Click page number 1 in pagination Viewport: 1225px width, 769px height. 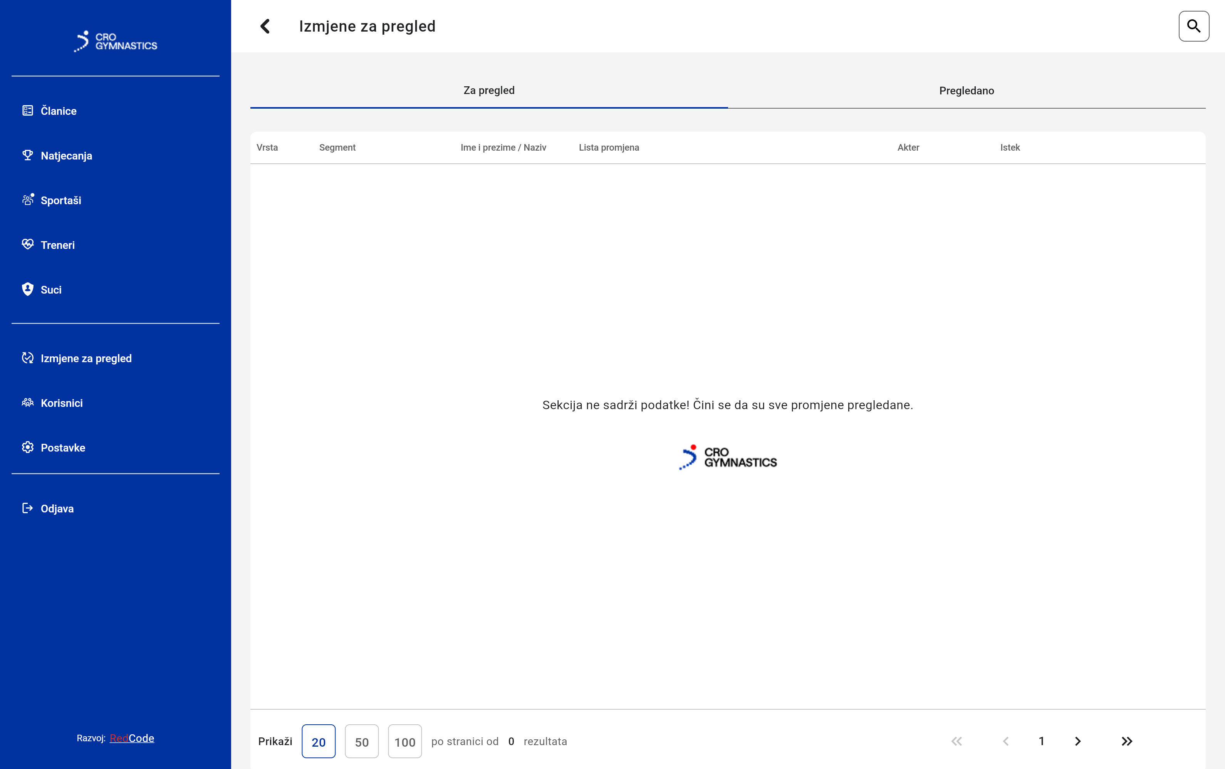coord(1041,741)
